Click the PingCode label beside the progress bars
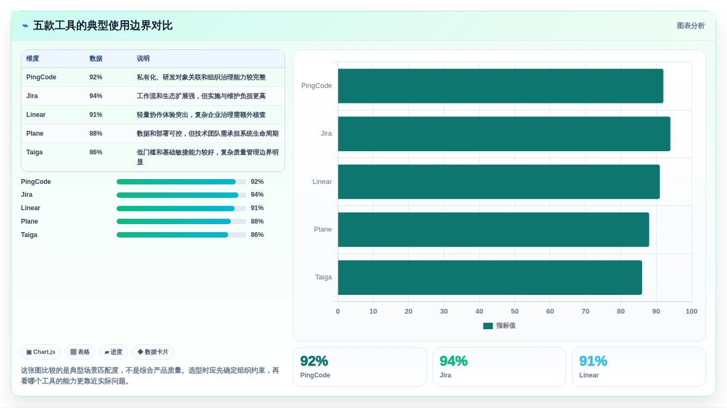The image size is (727, 408). coord(36,182)
